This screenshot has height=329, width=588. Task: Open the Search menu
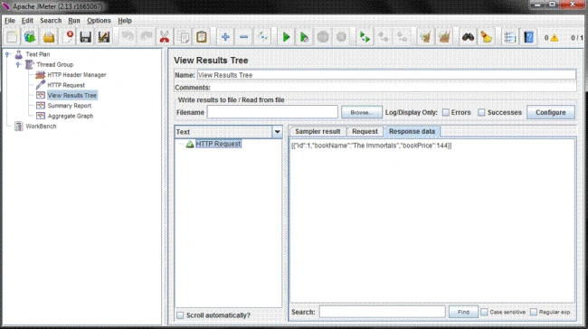pyautogui.click(x=51, y=21)
